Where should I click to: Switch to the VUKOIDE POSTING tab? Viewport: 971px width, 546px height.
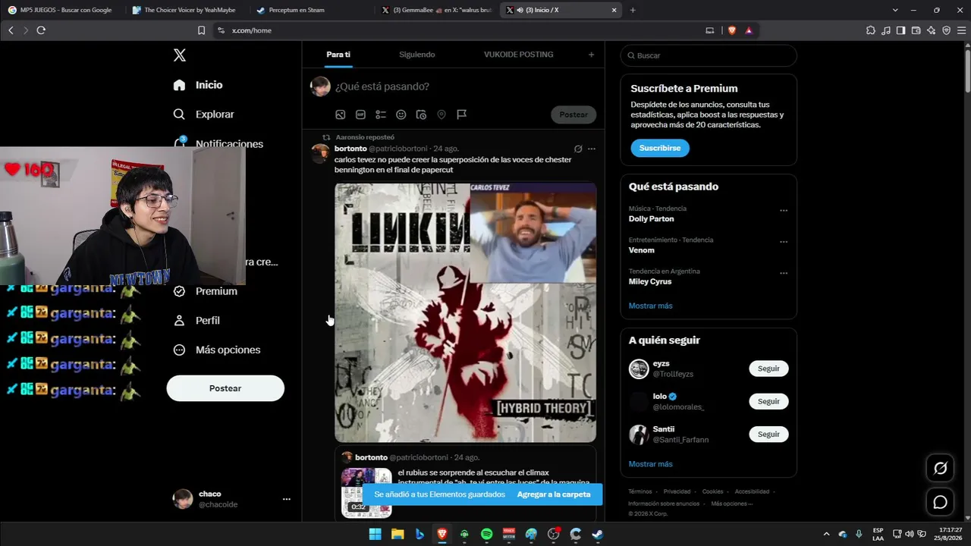(519, 55)
